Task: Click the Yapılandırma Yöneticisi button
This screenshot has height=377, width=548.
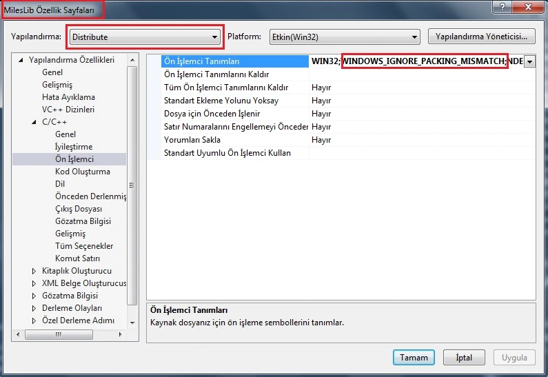Action: 481,36
